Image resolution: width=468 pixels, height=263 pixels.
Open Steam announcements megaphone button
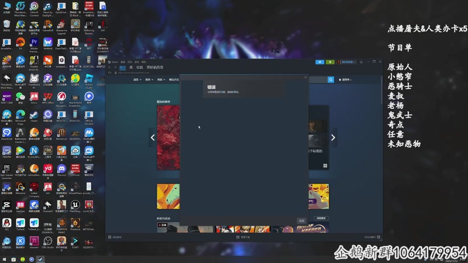click(319, 62)
